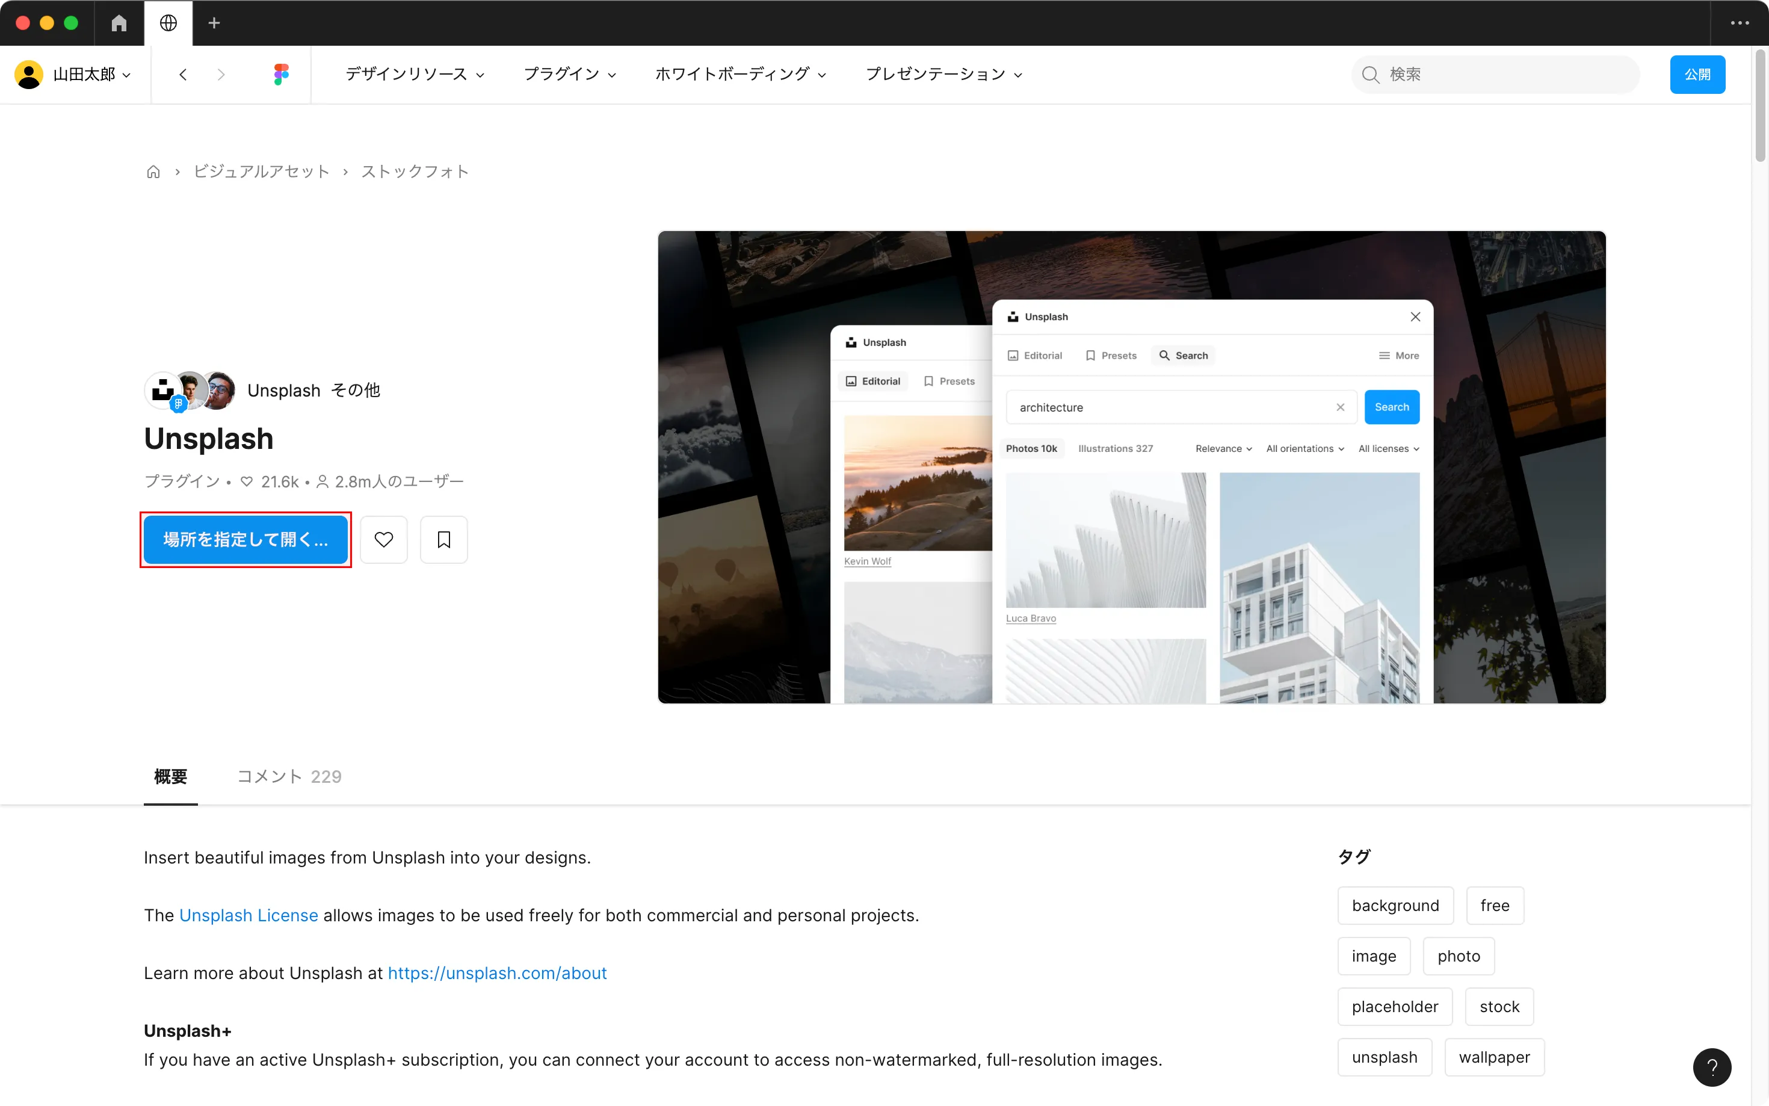Click breadcrumb home icon

point(153,172)
